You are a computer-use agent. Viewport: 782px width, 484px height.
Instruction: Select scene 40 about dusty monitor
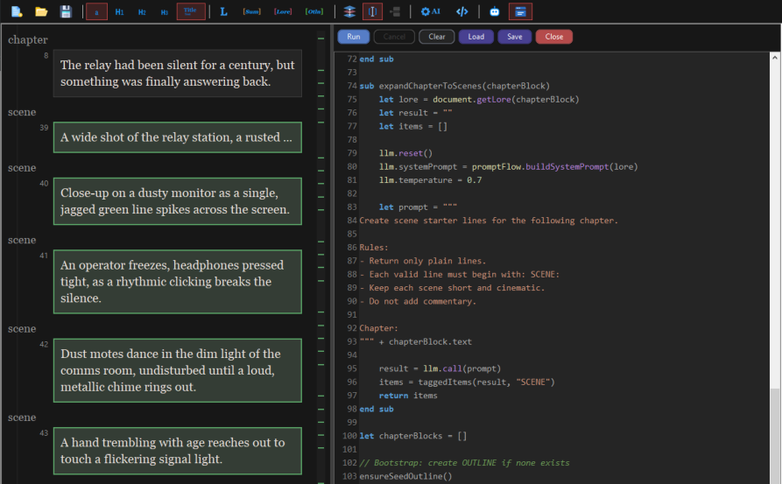(x=177, y=201)
